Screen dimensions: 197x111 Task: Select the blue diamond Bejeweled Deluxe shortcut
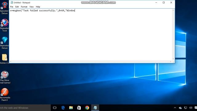[x=5, y=43]
